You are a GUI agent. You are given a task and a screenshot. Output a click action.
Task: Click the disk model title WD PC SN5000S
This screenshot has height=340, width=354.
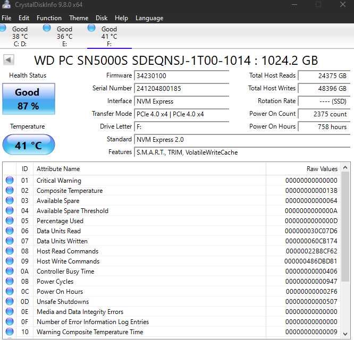[176, 61]
